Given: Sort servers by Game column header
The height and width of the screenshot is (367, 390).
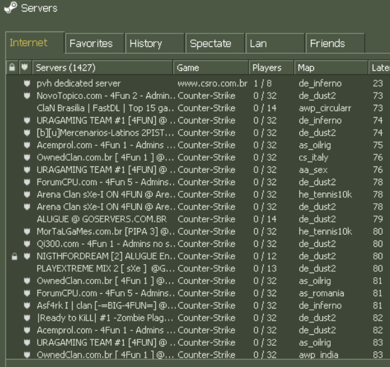Looking at the screenshot, I should coord(187,67).
